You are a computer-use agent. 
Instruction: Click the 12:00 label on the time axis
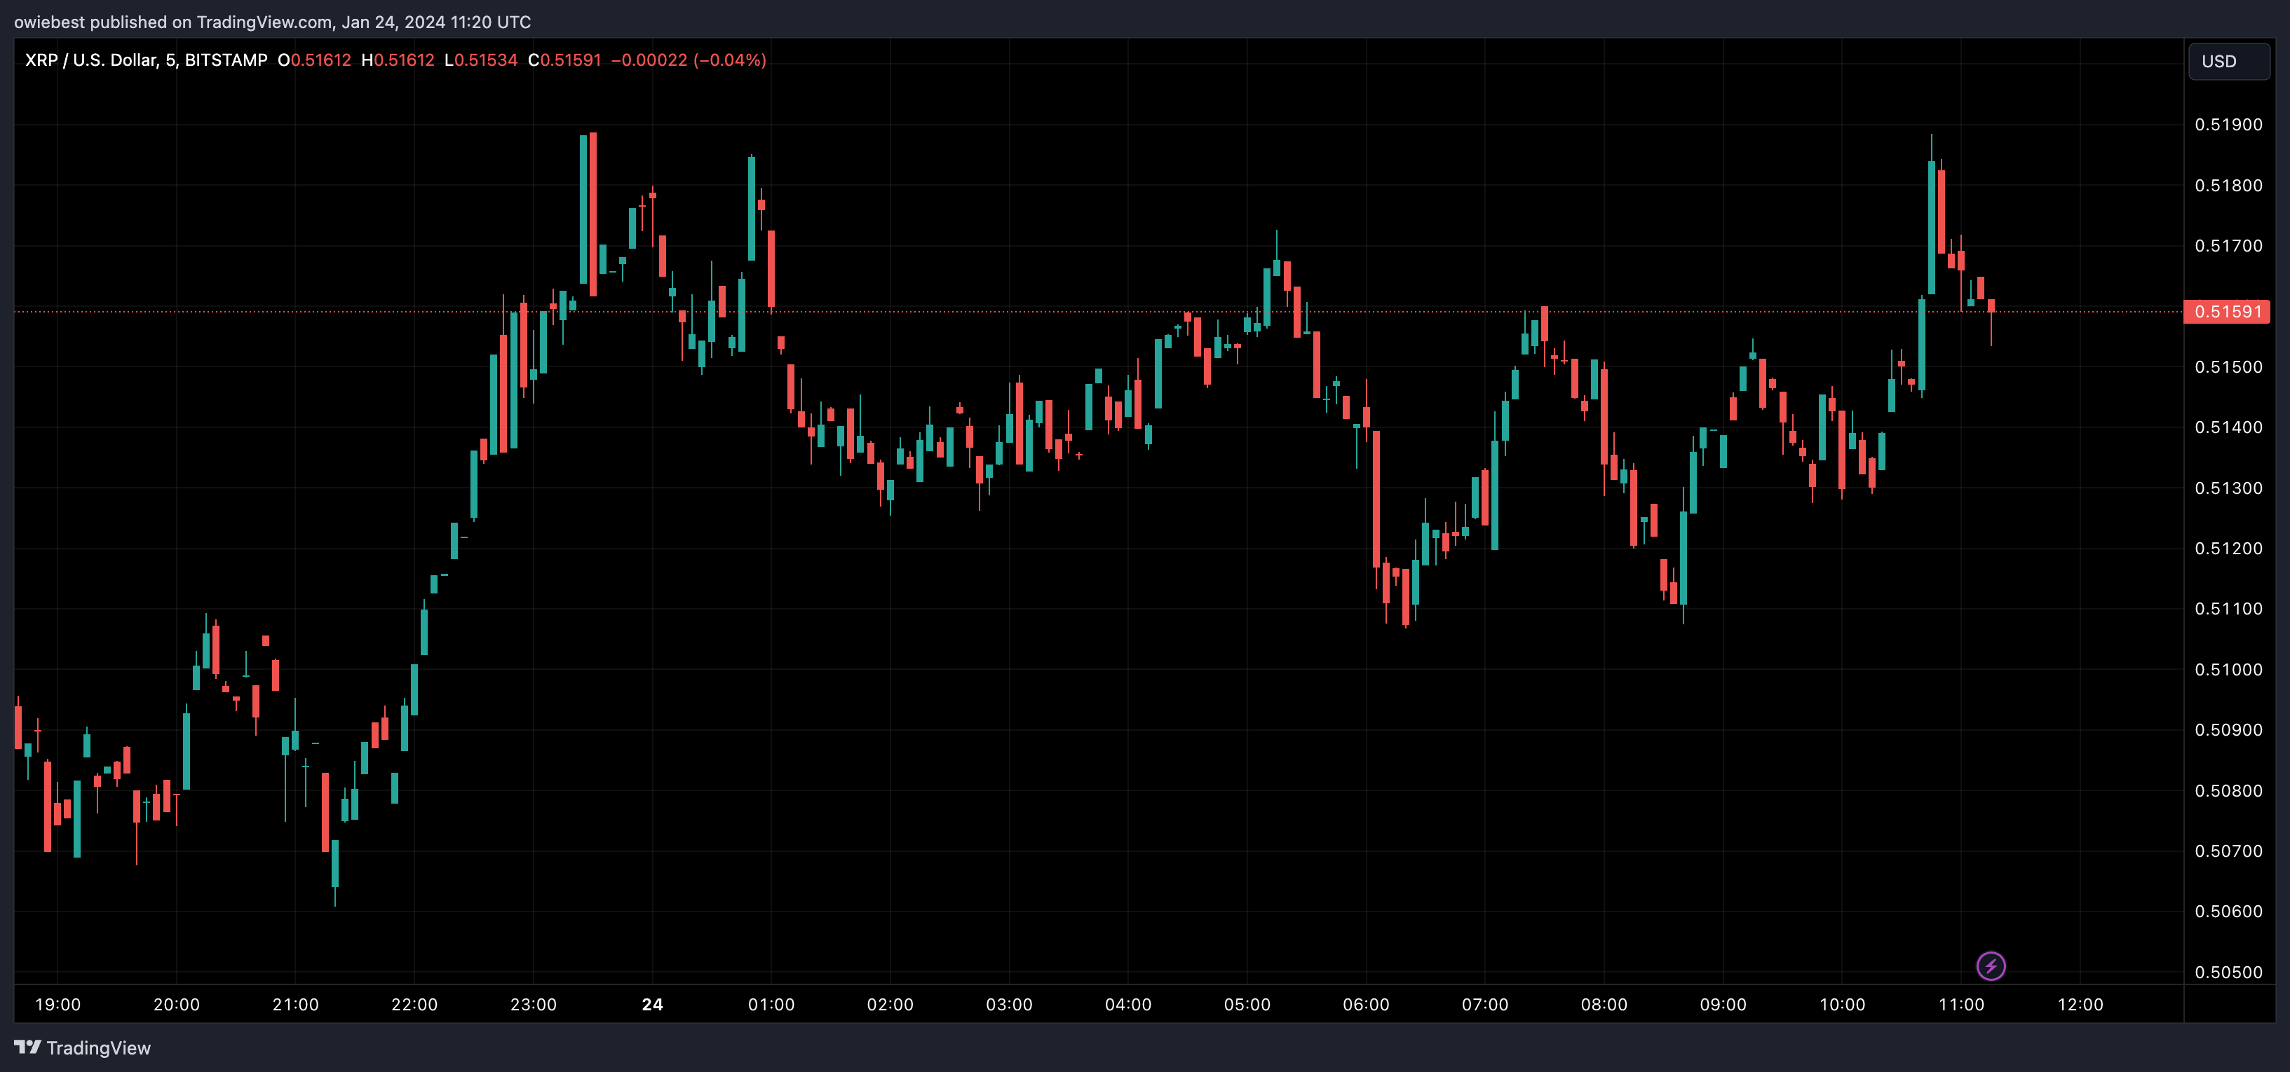point(2080,1005)
